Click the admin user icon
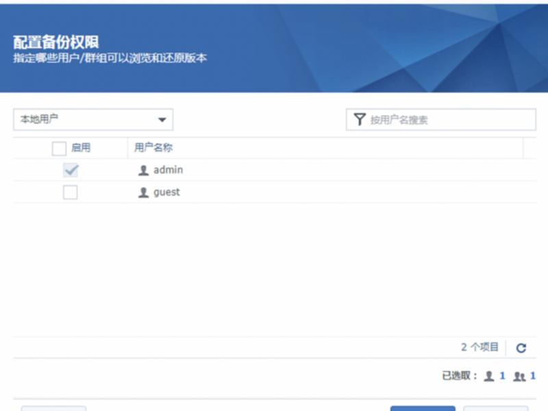548x411 pixels. coord(143,170)
